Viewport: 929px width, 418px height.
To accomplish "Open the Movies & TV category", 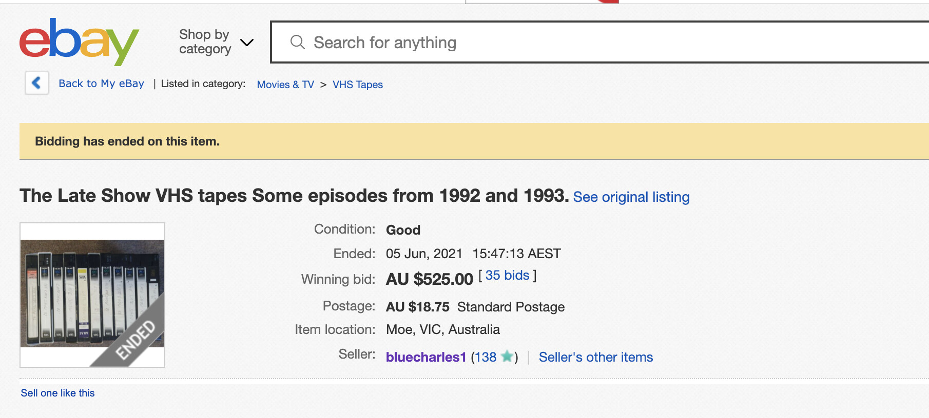I will pos(285,85).
